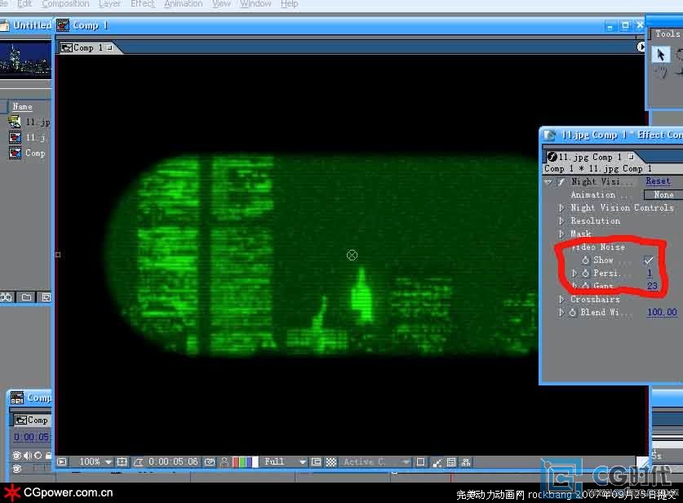The image size is (683, 503).
Task: Open the comp flowchart icon
Action: pyautogui.click(x=466, y=461)
